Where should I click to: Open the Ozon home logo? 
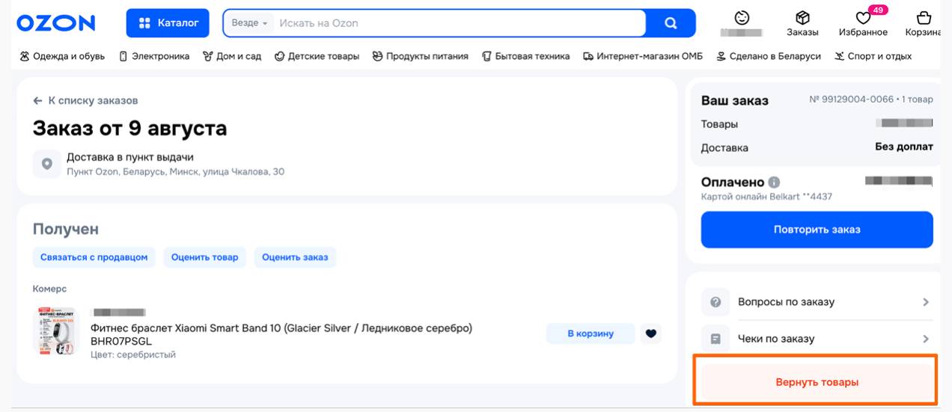[x=56, y=23]
